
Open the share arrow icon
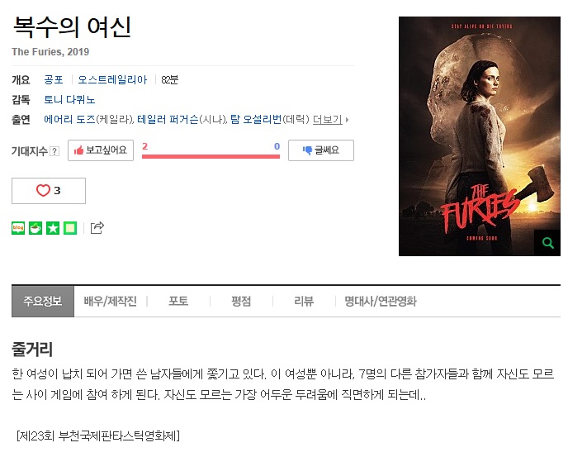click(97, 228)
